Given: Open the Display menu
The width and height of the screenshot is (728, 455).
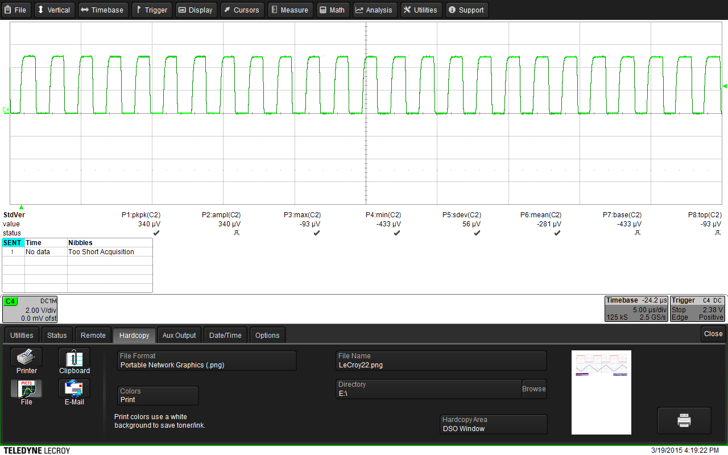Looking at the screenshot, I should (196, 10).
